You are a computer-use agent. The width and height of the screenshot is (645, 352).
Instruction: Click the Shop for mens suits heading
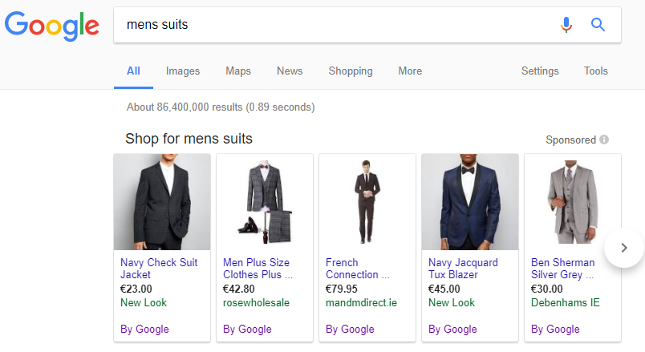189,139
